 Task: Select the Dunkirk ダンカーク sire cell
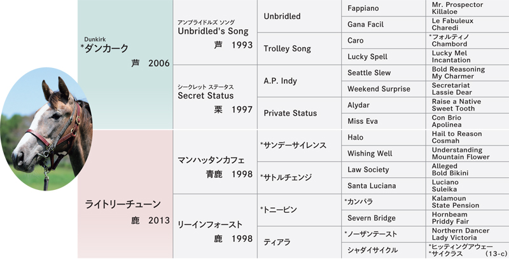(125, 65)
